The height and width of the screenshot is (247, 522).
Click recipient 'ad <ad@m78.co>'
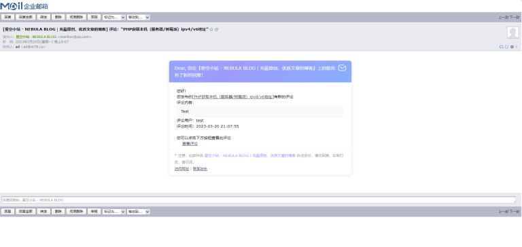(31, 47)
